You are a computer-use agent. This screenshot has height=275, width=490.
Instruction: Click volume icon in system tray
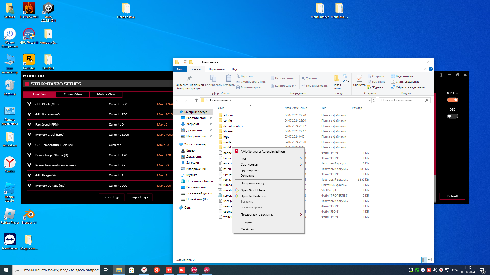point(435,270)
